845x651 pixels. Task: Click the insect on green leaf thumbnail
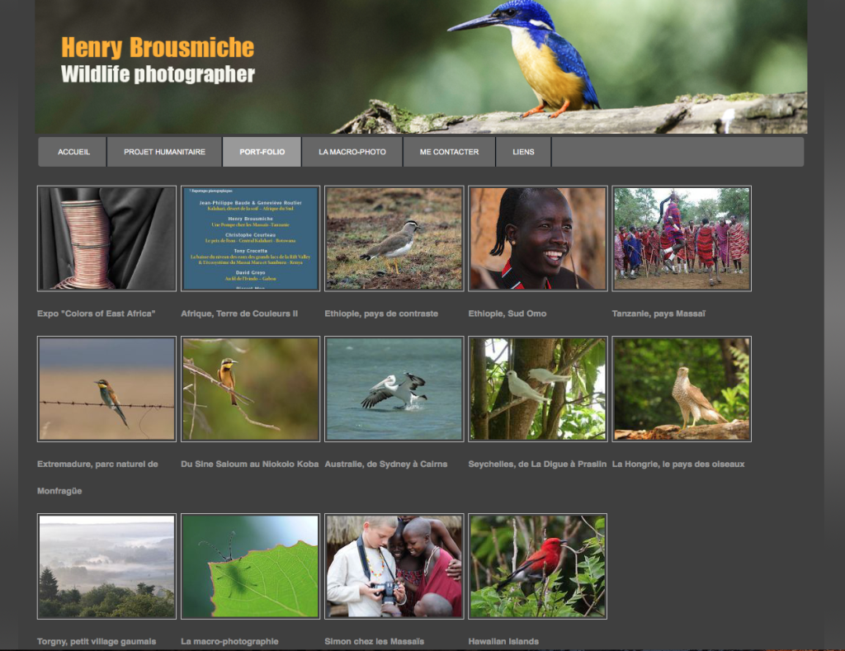tap(250, 566)
